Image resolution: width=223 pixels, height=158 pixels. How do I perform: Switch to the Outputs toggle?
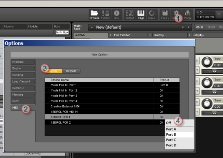click(x=71, y=71)
